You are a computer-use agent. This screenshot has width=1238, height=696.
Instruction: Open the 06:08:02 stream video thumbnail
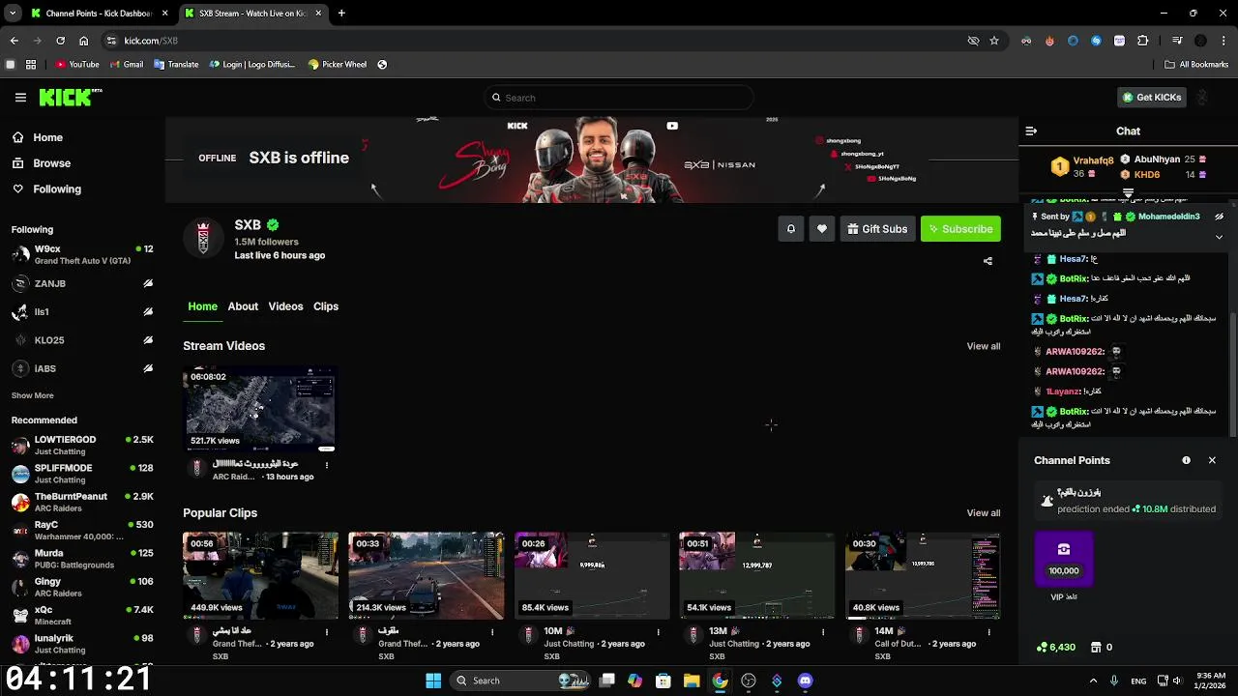260,409
